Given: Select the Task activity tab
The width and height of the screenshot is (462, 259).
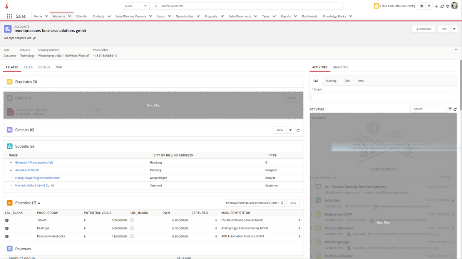Looking at the screenshot, I should (347, 81).
